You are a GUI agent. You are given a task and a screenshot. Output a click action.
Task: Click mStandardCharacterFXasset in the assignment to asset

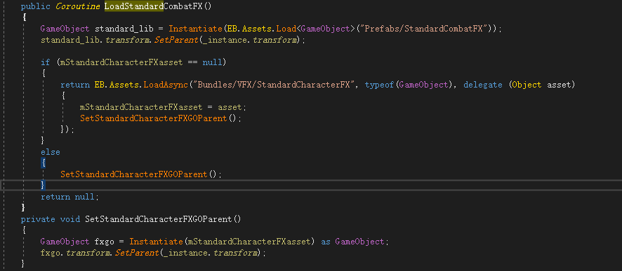(x=141, y=107)
